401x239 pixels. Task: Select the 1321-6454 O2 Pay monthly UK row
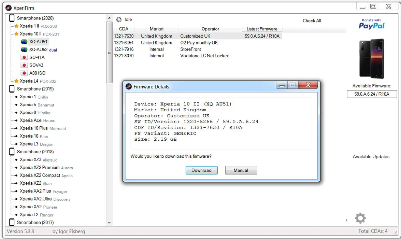click(198, 43)
